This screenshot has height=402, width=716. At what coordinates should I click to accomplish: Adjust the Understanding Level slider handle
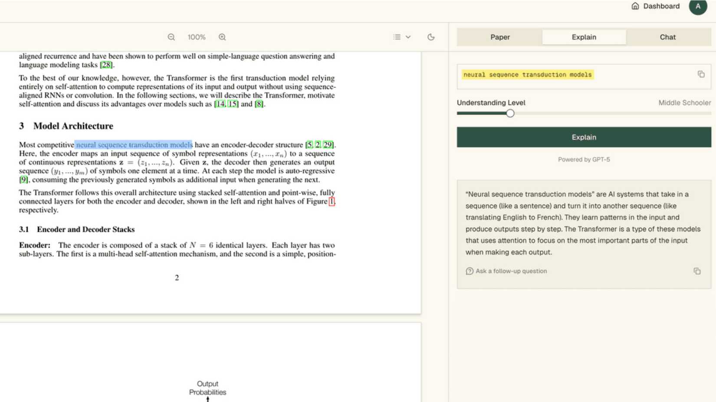click(x=510, y=113)
